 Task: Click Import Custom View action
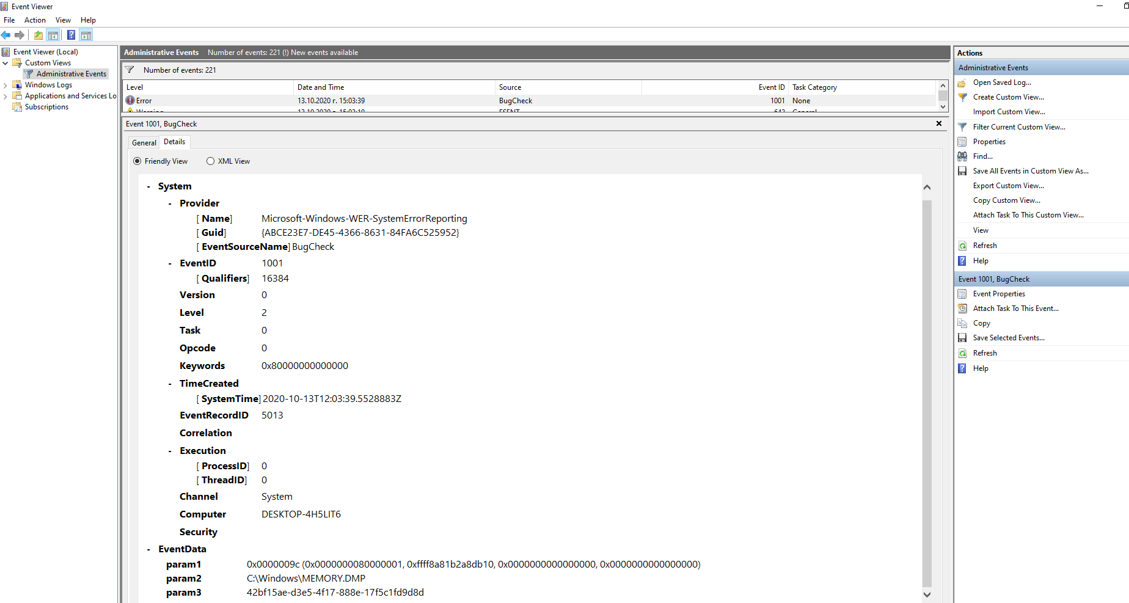[1009, 112]
